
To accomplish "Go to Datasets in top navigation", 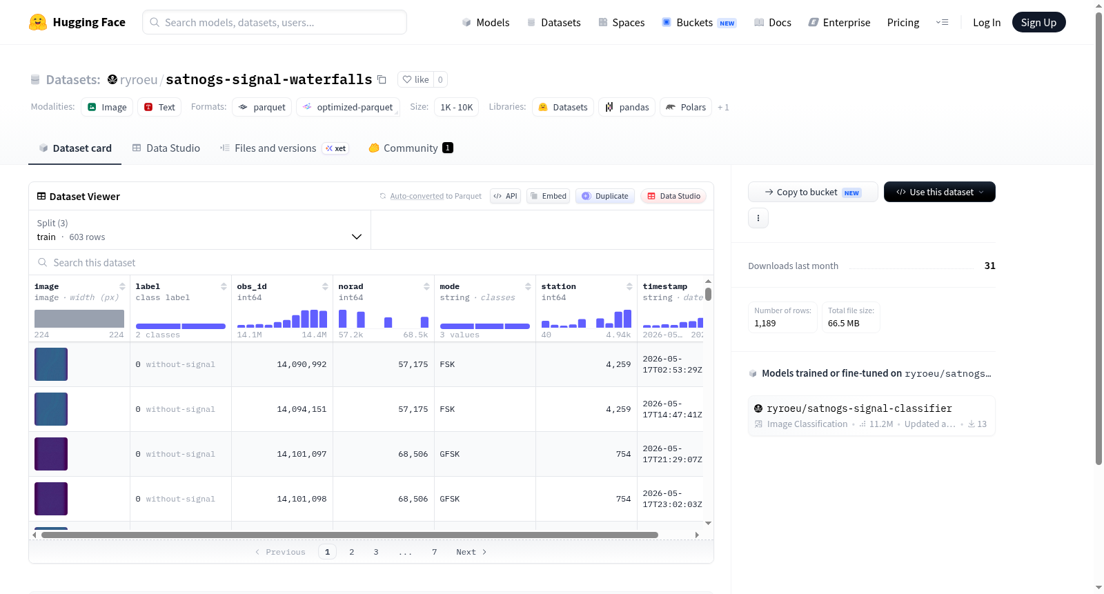I will coord(553,22).
